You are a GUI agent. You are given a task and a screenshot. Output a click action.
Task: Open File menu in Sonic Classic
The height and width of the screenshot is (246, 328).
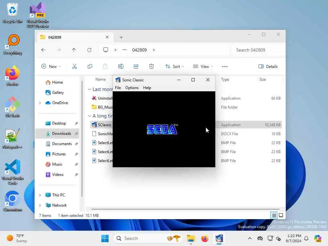pos(118,88)
